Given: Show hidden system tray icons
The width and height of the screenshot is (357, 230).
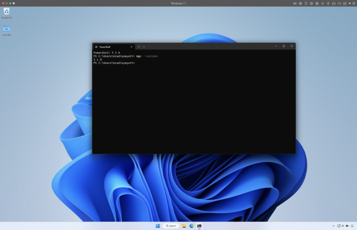Looking at the screenshot, I should coord(333,226).
